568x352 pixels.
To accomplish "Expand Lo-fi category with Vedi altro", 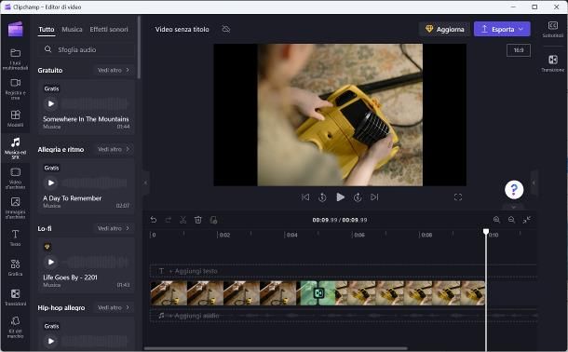I will coord(114,228).
